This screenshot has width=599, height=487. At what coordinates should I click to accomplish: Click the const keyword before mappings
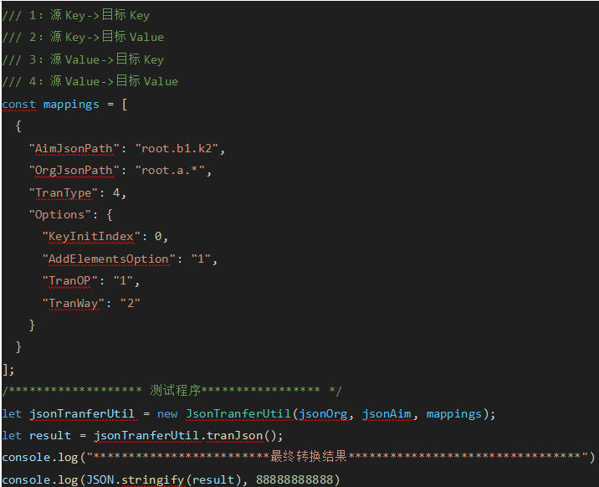coord(19,105)
